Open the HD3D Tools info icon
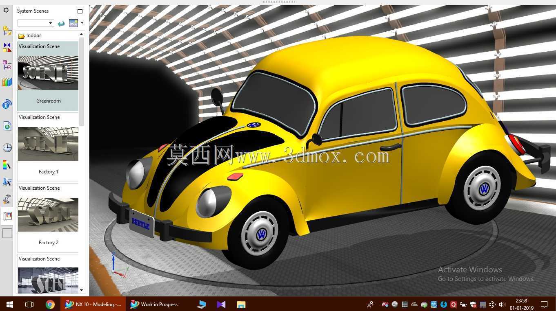556x311 pixels. (x=7, y=104)
